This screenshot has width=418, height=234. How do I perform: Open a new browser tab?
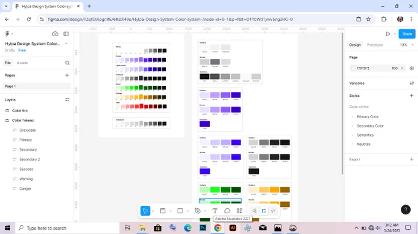89,6
